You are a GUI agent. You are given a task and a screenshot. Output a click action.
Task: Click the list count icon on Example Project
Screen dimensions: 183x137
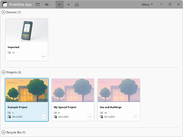click(x=9, y=113)
